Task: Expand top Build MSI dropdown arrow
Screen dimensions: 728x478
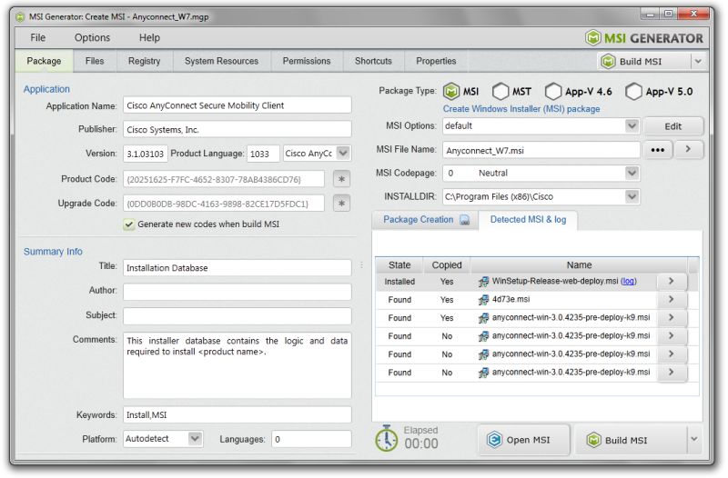Action: [x=698, y=61]
